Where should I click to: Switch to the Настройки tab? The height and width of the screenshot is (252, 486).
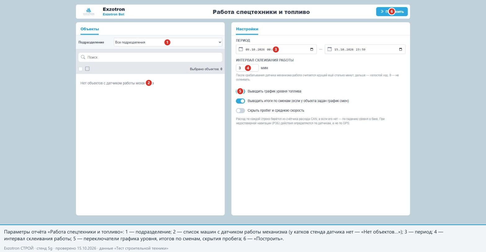pyautogui.click(x=247, y=29)
